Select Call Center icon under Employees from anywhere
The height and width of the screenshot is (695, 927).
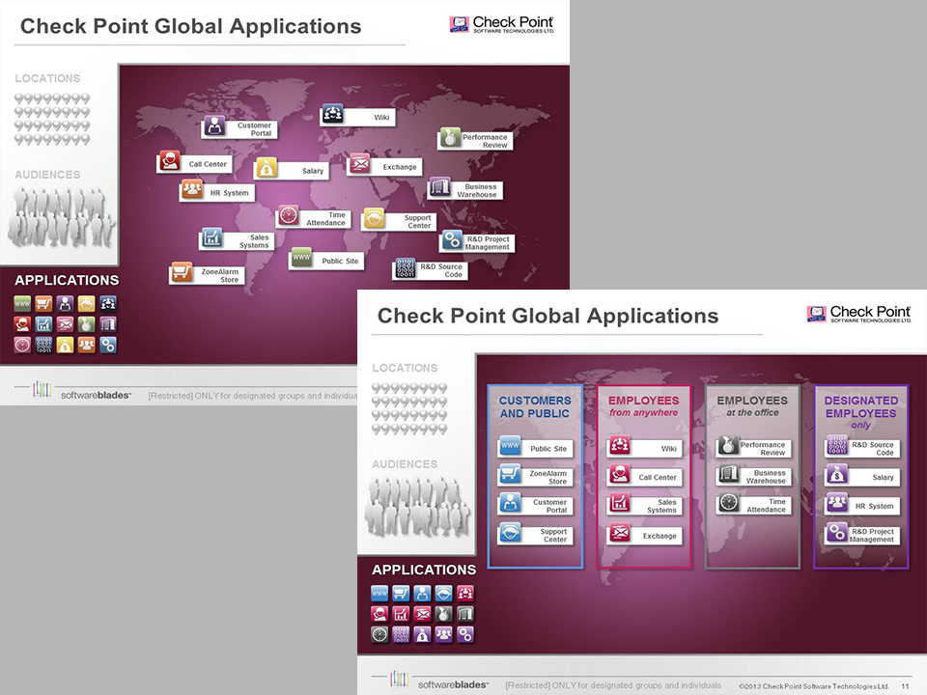(619, 473)
